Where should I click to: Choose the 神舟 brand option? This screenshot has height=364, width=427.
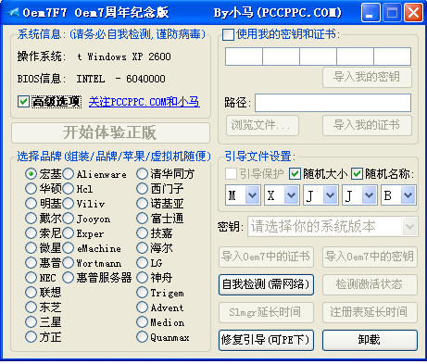[x=142, y=277]
